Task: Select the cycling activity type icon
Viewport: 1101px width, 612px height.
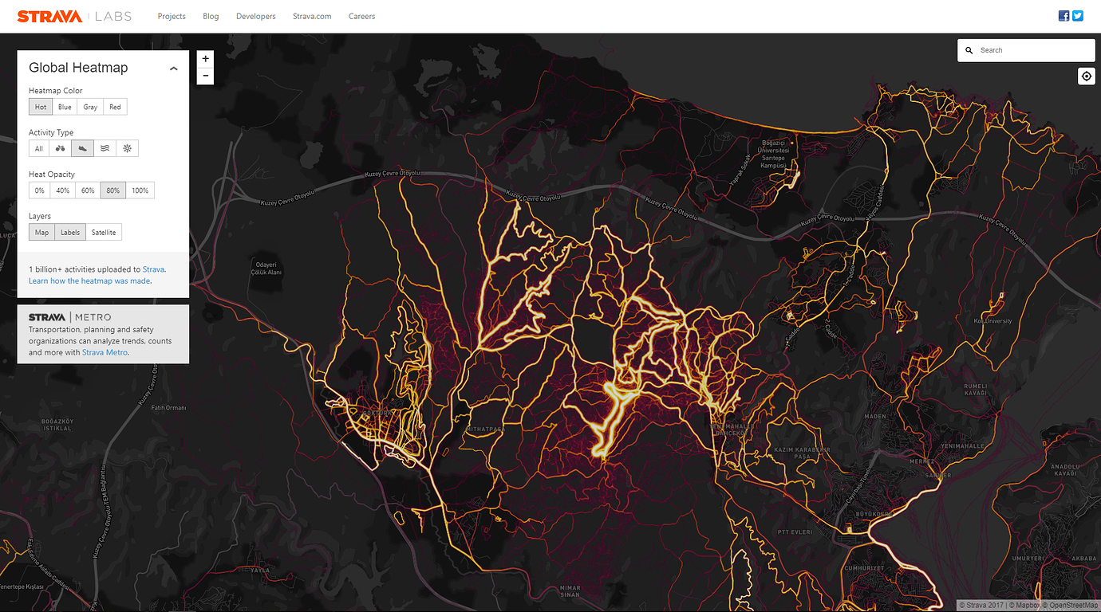Action: tap(60, 148)
